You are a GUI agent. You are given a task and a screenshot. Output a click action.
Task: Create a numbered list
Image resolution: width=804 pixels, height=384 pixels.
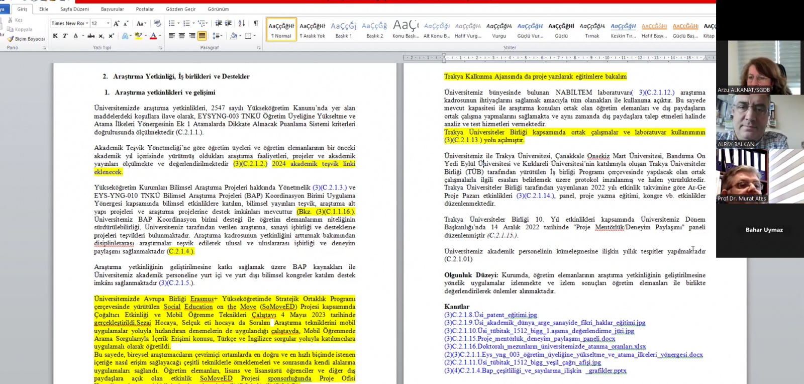point(187,23)
